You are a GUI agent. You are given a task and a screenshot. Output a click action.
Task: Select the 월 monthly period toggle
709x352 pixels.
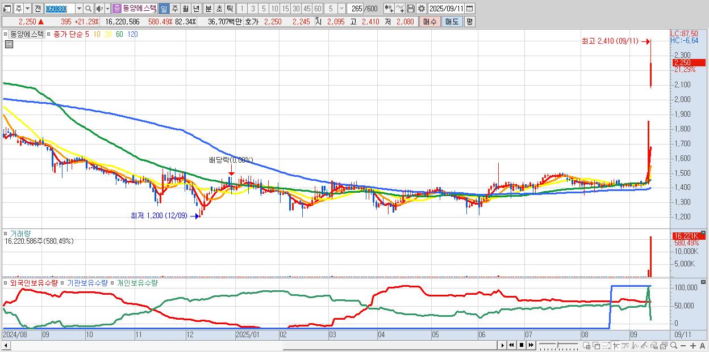[x=185, y=9]
